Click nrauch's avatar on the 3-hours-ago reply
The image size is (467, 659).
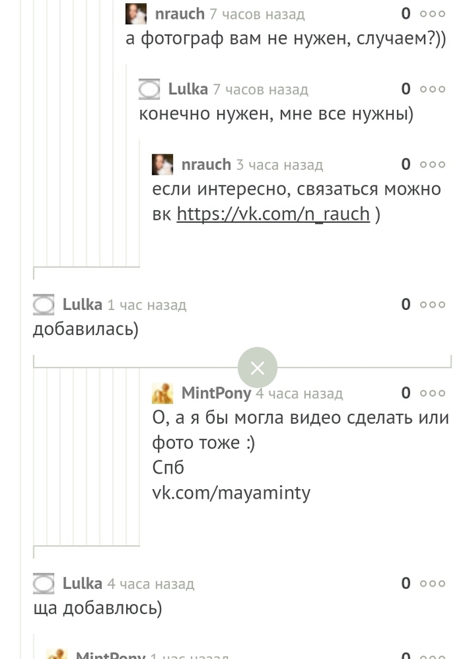pos(163,164)
